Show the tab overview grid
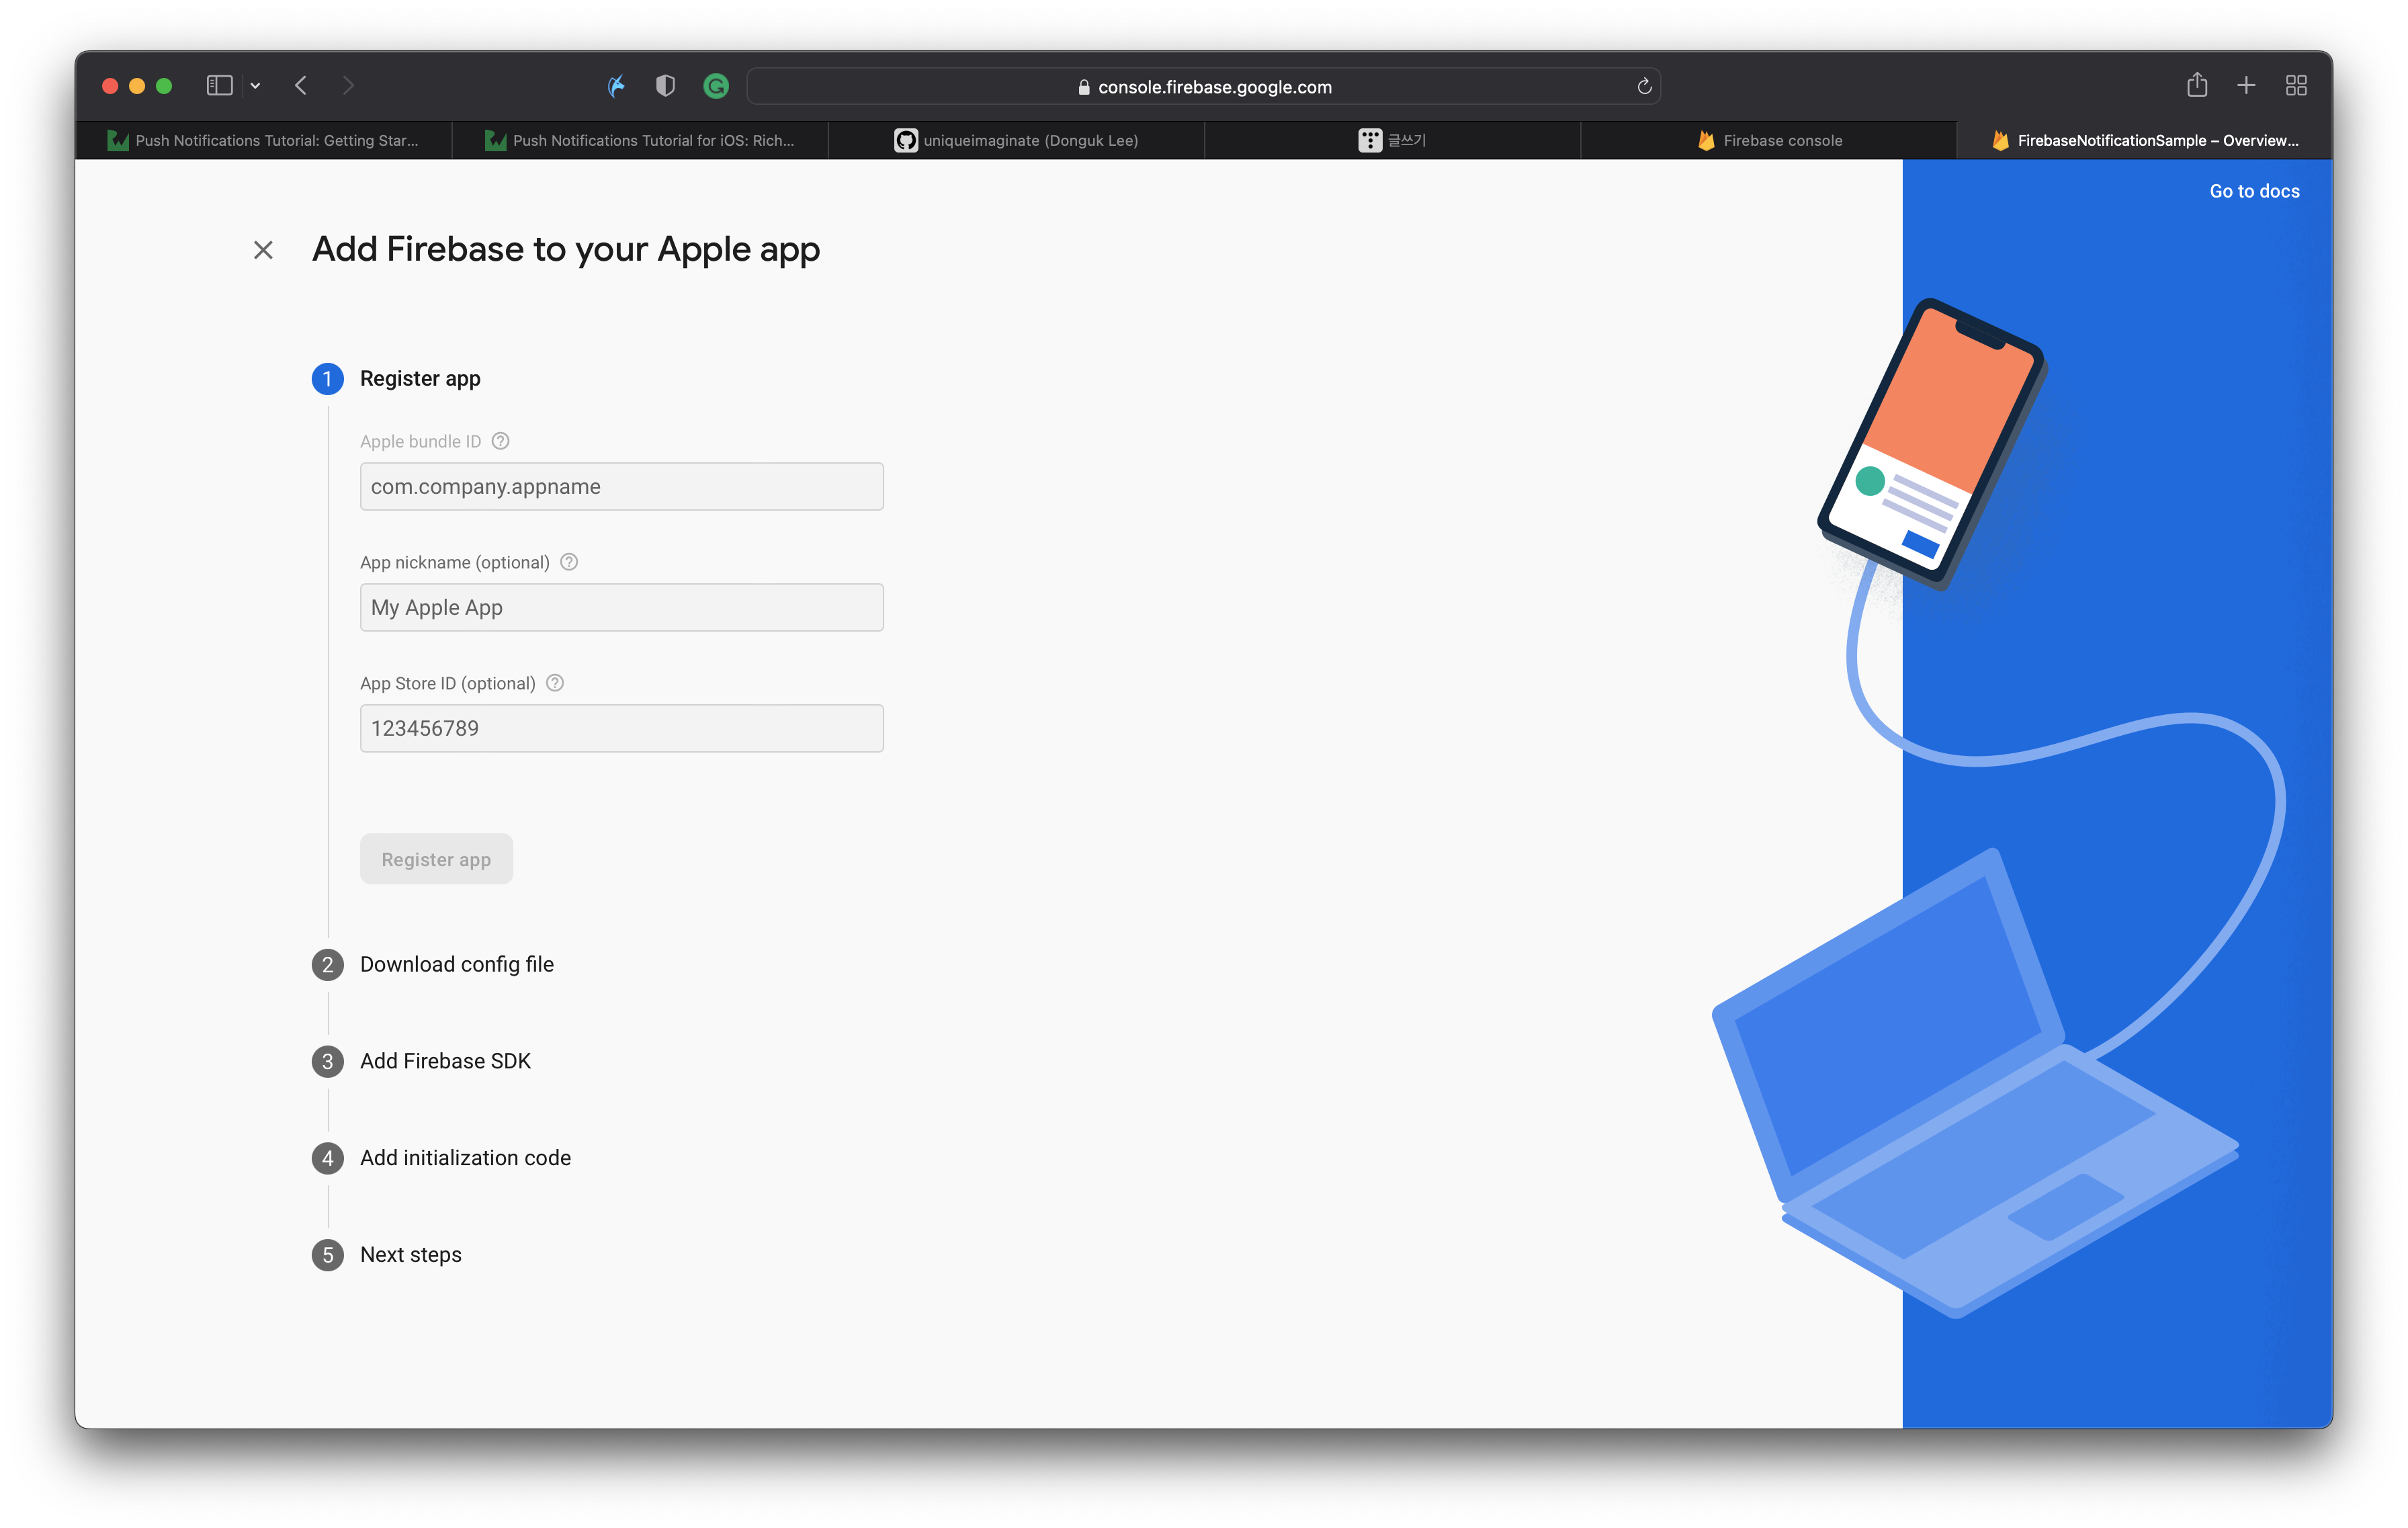Screen dimensions: 2408x1528 pos(2296,86)
